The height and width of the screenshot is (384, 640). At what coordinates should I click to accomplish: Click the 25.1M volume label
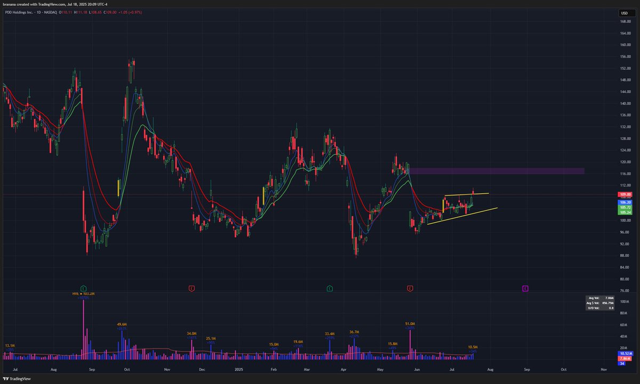pyautogui.click(x=211, y=338)
